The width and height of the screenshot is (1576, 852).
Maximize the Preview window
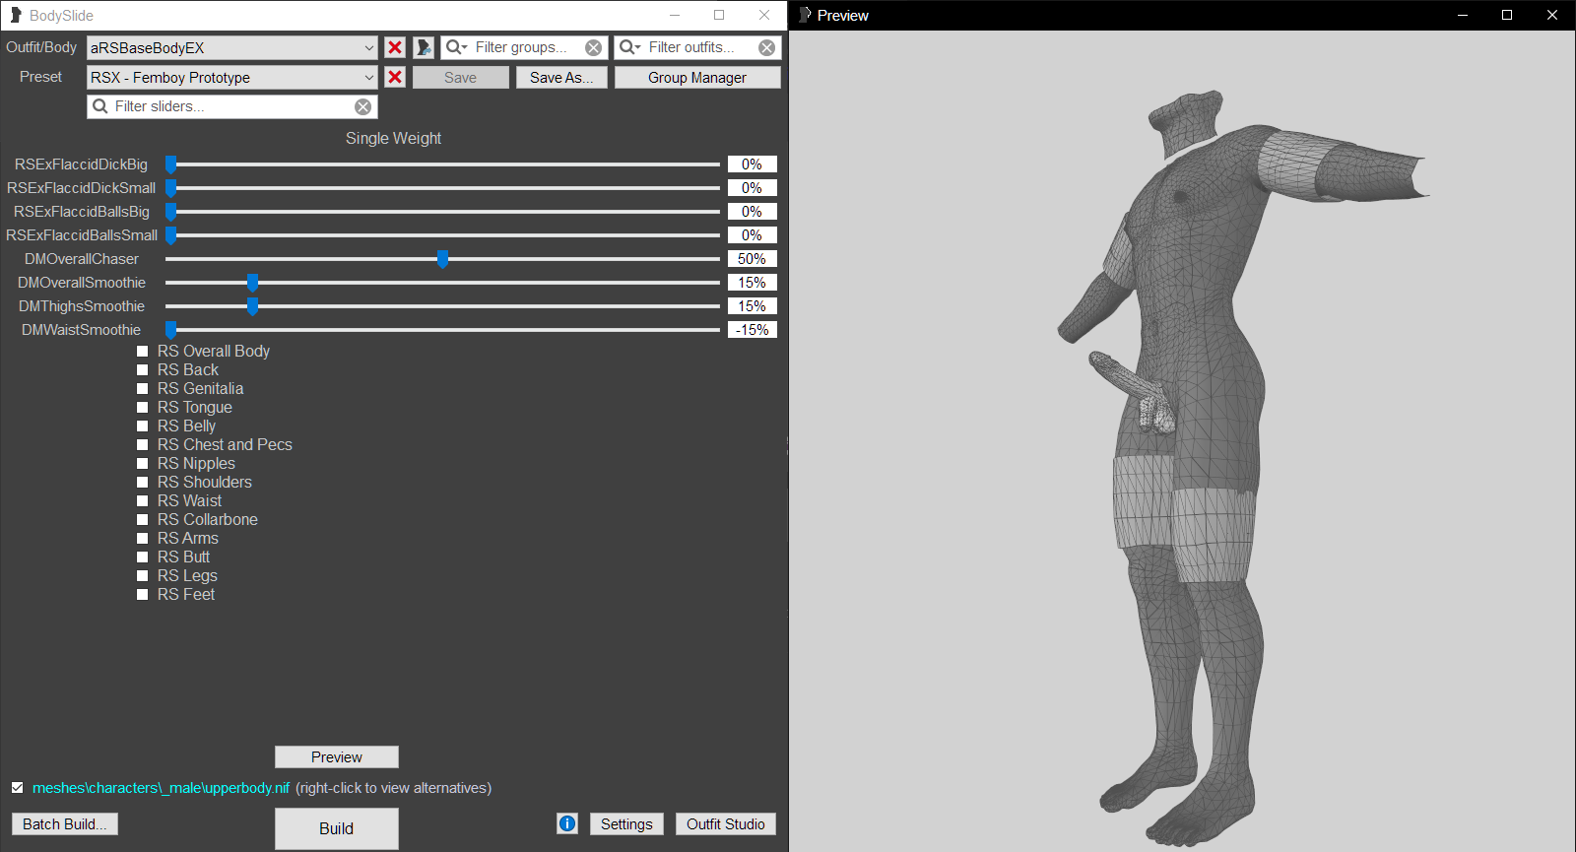1507,15
